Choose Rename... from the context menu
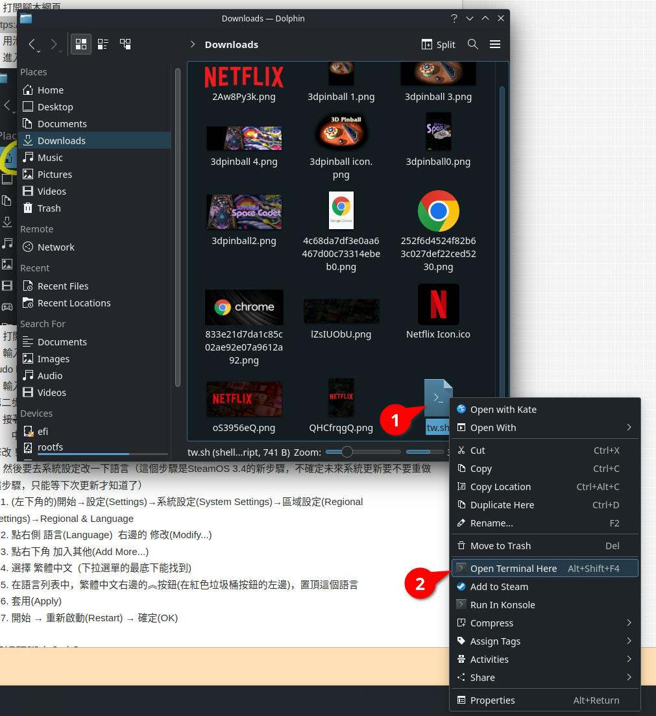 (x=545, y=523)
